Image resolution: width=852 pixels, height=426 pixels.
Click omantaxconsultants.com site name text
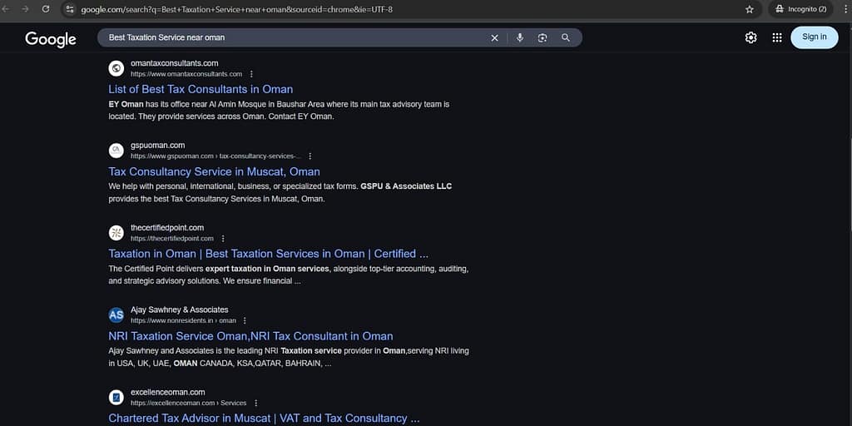175,63
